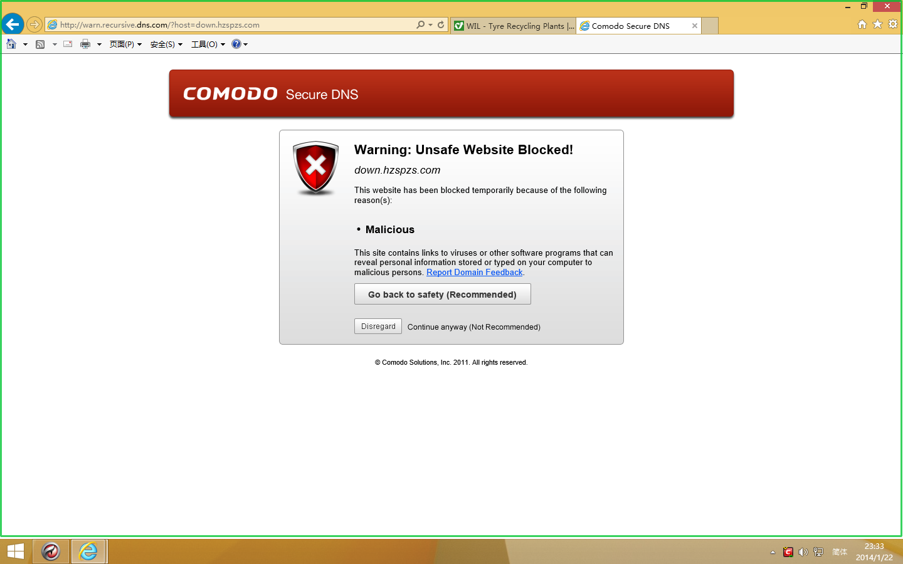This screenshot has height=564, width=903.
Task: Restore down the browser window
Action: [x=864, y=6]
